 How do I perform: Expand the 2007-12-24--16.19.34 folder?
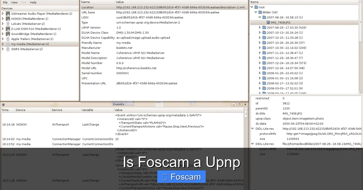click(x=259, y=63)
